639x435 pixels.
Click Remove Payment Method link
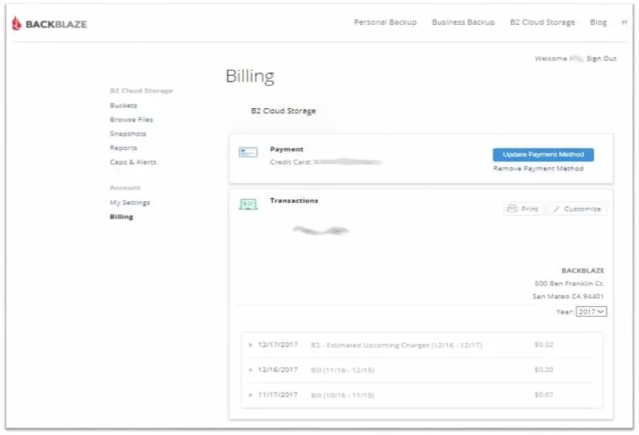(x=538, y=169)
